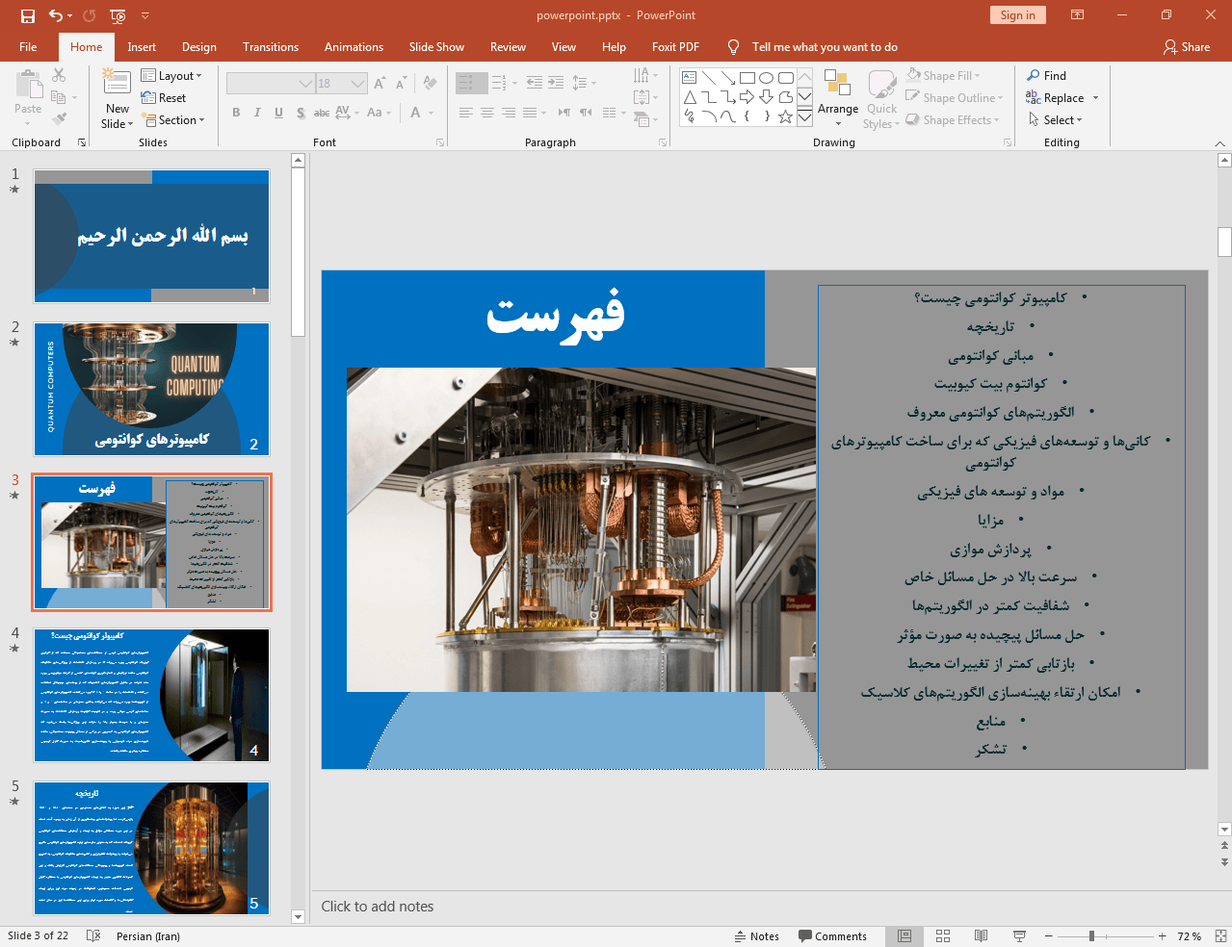Click the Quick Styles icon
The height and width of the screenshot is (947, 1232).
tap(881, 84)
